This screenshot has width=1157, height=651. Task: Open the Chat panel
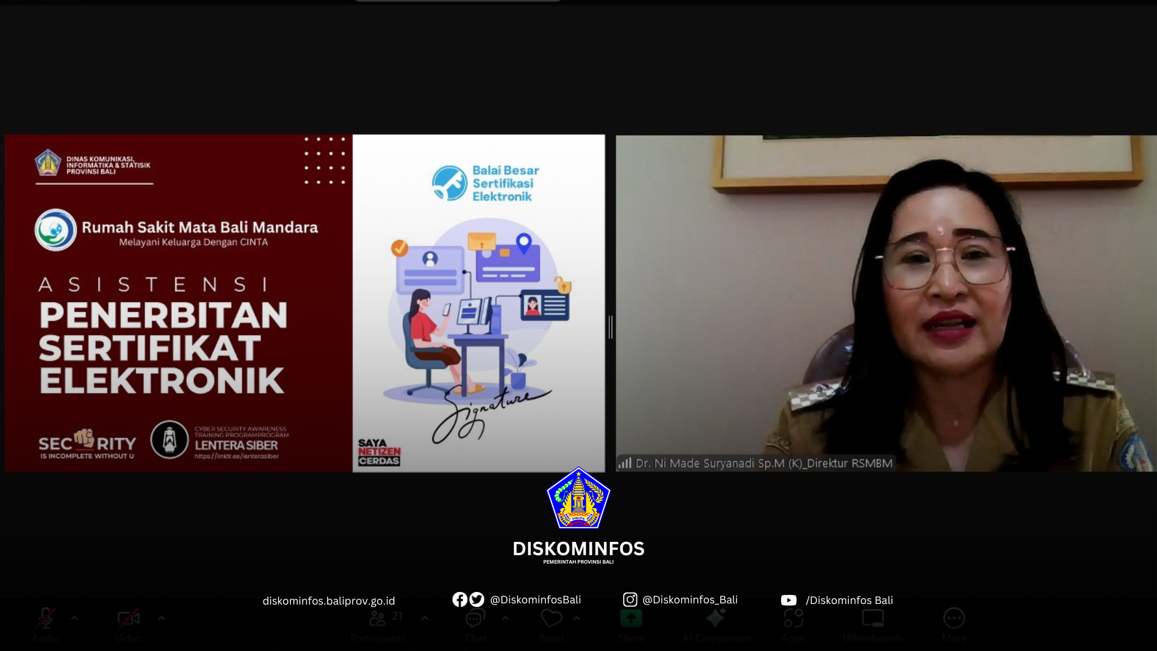[x=475, y=624]
